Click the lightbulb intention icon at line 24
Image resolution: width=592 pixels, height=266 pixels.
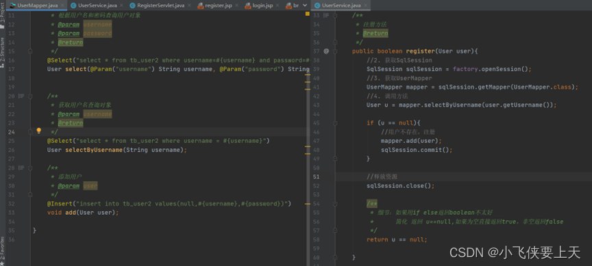point(38,131)
